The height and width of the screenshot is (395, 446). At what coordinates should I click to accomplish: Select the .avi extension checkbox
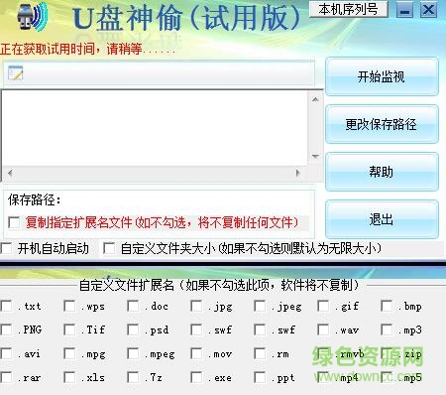(x=6, y=353)
